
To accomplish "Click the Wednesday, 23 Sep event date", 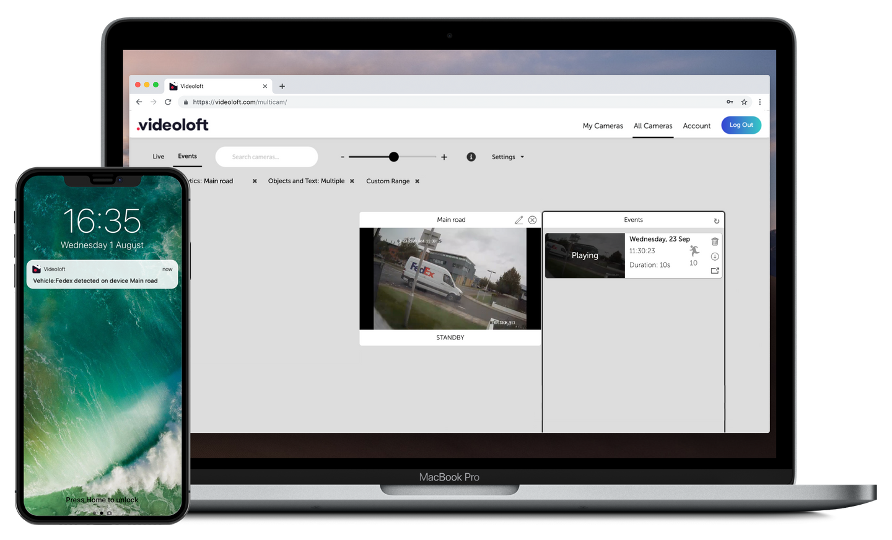I will point(660,239).
